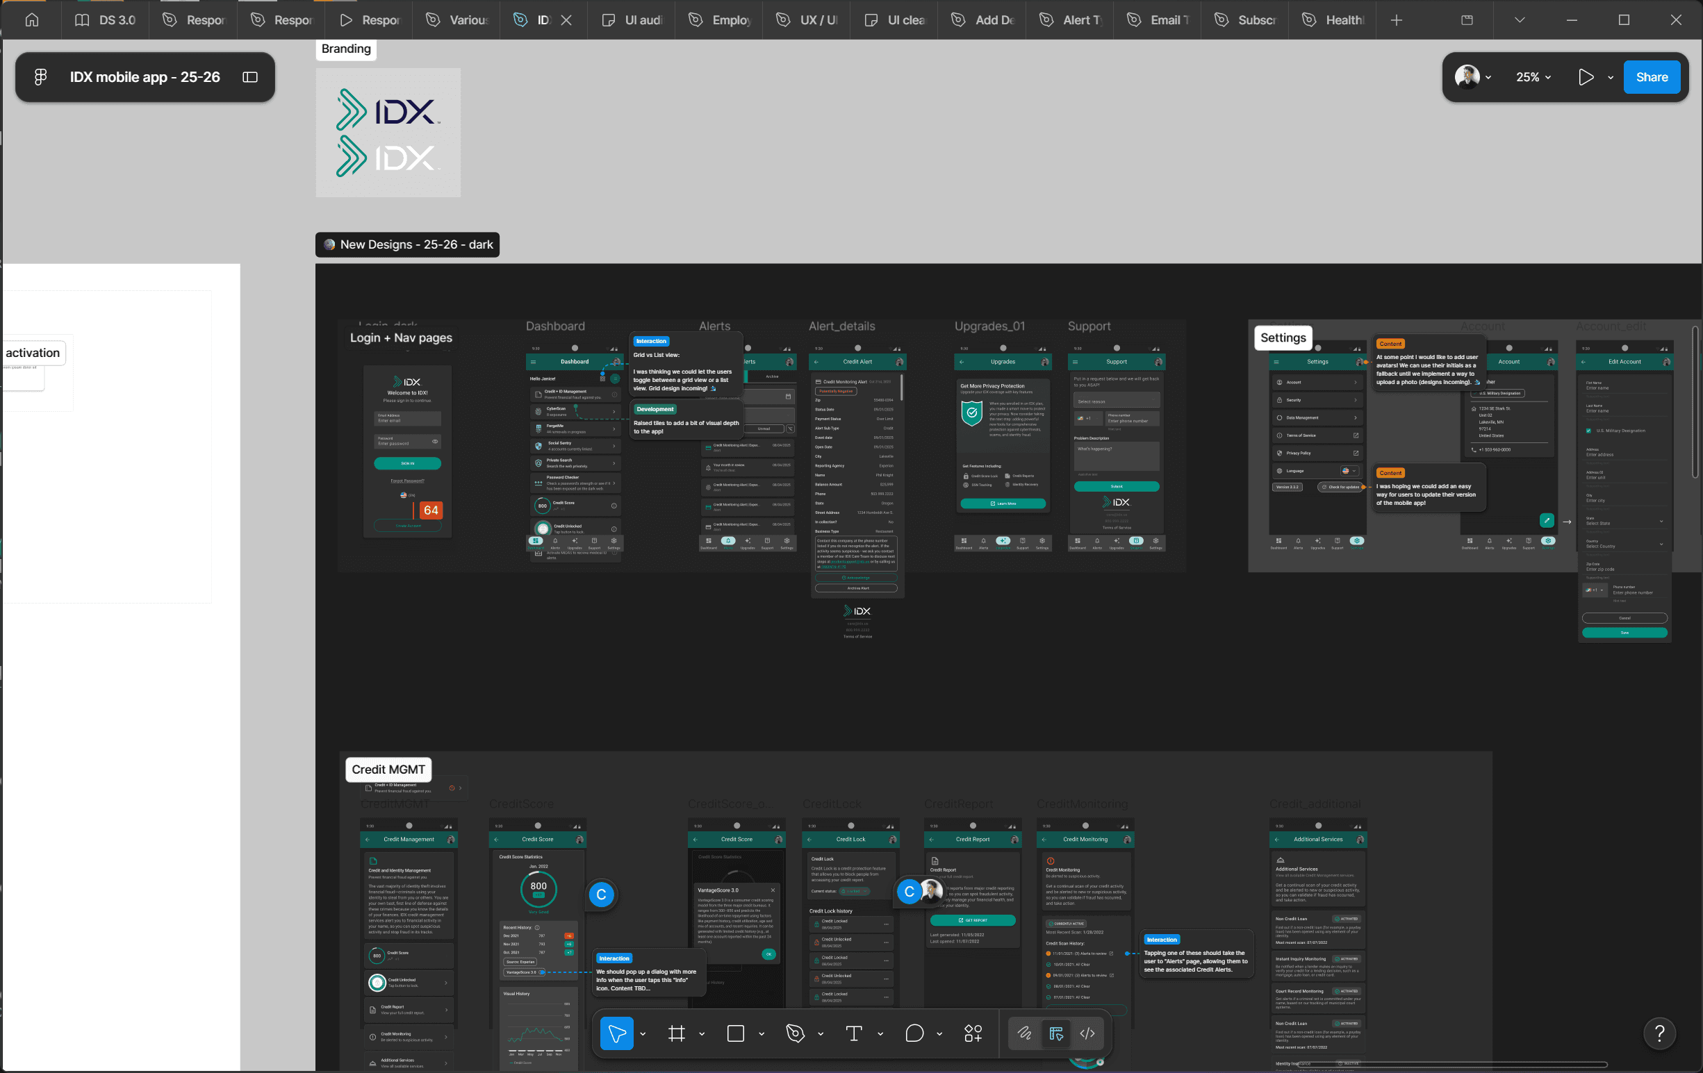
Task: Select the Dashboard frame title
Action: (555, 326)
